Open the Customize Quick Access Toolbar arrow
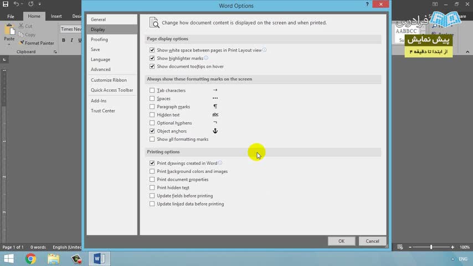Viewport: 473px width, 266px height. tap(40, 4)
